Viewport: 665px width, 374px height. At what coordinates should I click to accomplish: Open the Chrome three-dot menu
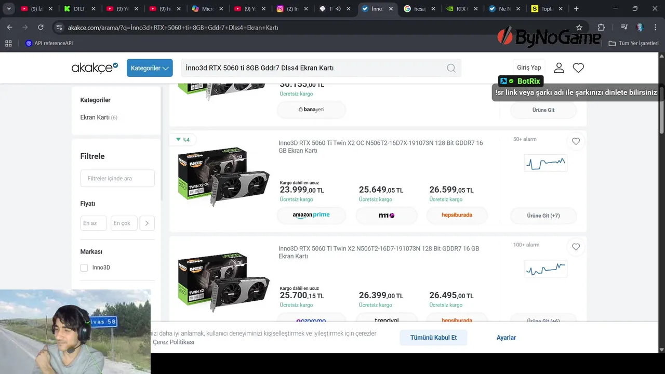[x=655, y=27]
